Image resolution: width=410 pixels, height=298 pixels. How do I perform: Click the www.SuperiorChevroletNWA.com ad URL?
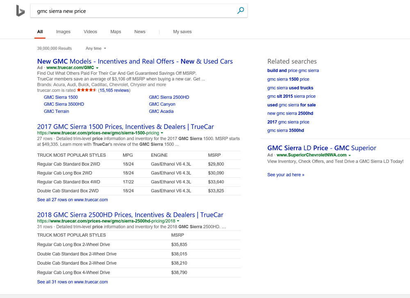(312, 155)
